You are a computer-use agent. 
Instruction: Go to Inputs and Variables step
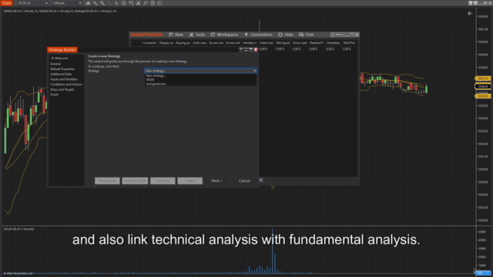click(63, 79)
